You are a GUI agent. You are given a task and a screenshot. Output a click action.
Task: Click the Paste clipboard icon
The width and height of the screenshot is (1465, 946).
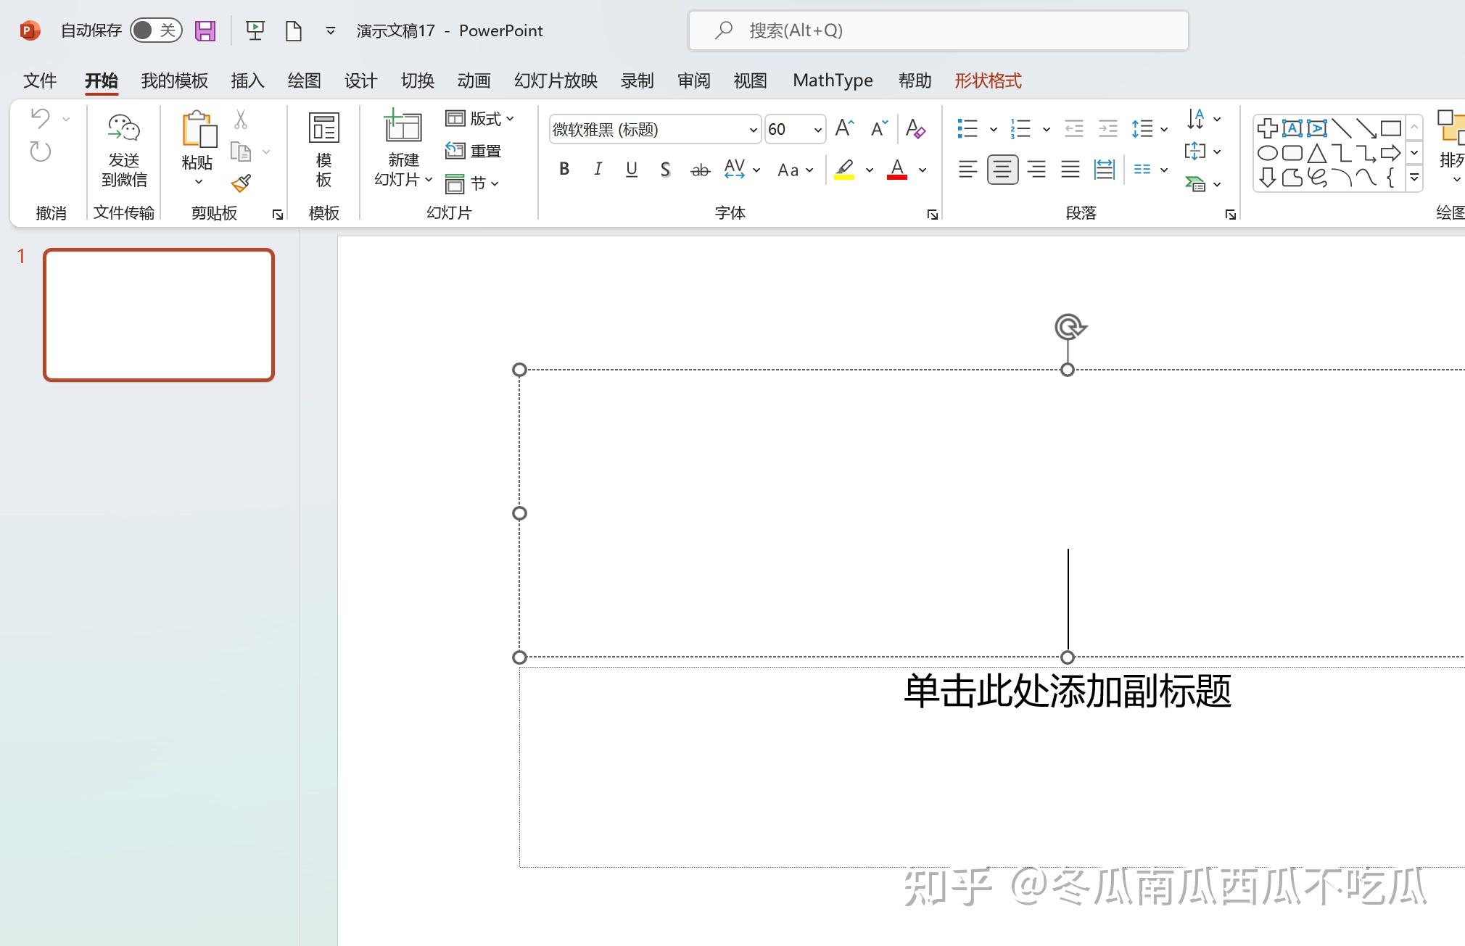pyautogui.click(x=198, y=130)
